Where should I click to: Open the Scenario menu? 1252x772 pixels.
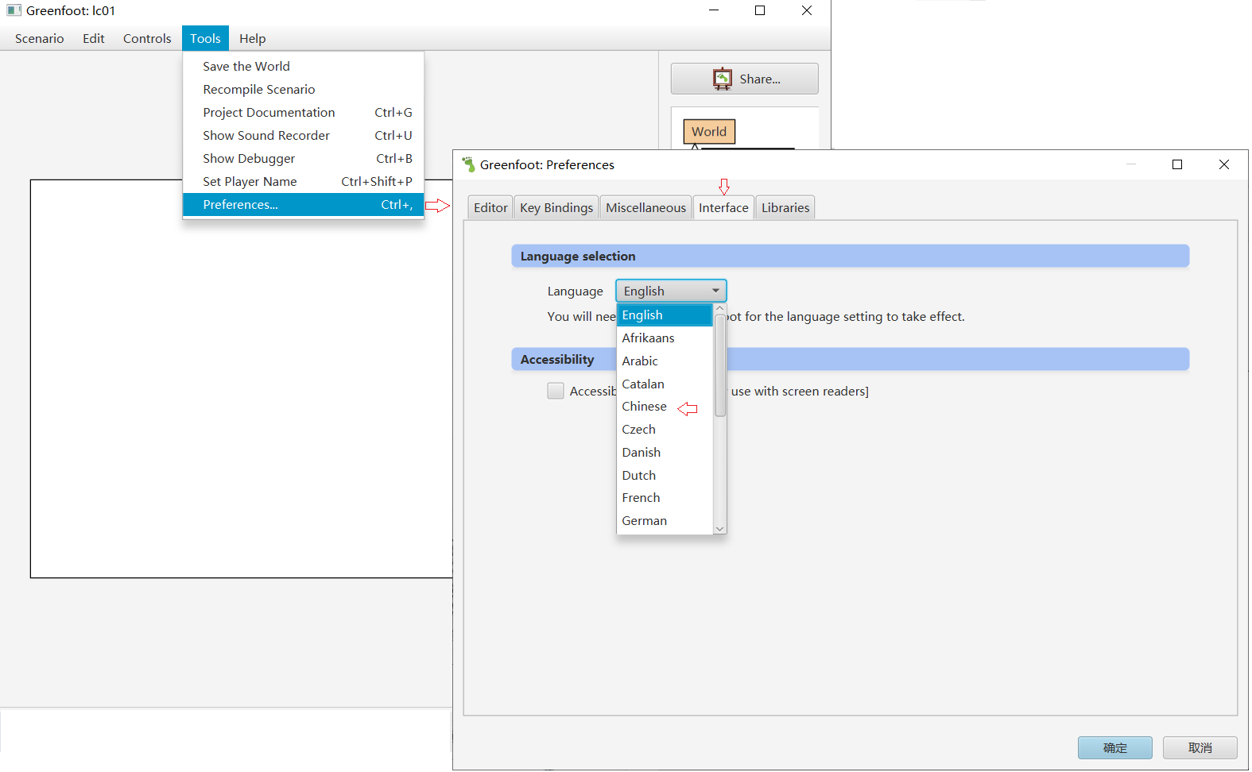point(40,39)
